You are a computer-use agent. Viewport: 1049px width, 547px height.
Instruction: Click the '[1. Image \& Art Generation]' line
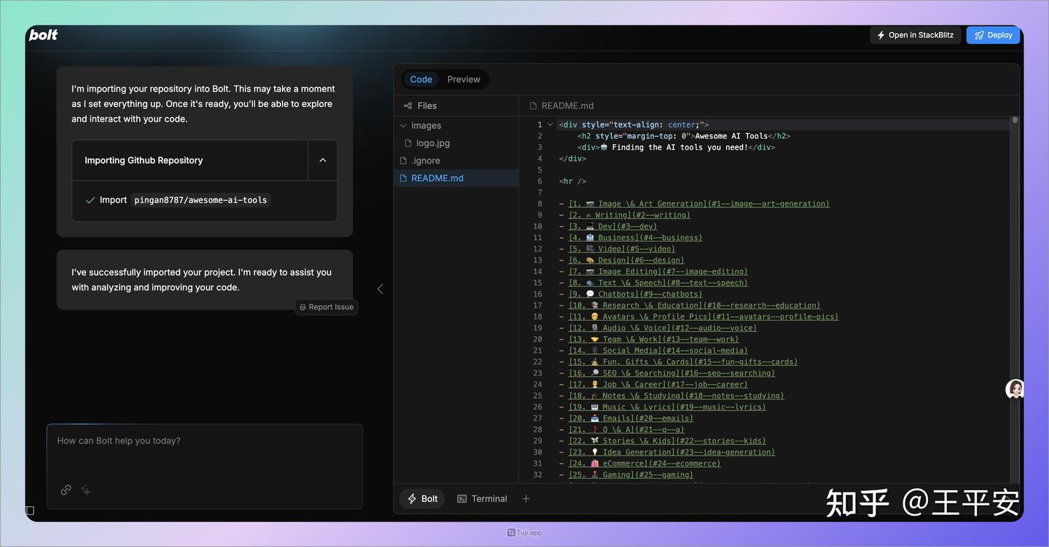point(699,204)
